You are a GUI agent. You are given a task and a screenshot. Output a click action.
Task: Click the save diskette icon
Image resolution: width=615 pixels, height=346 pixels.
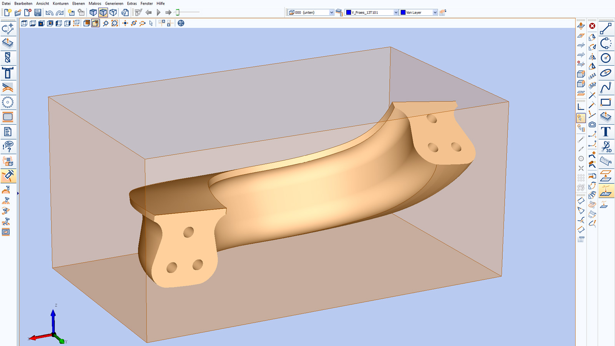pyautogui.click(x=38, y=13)
